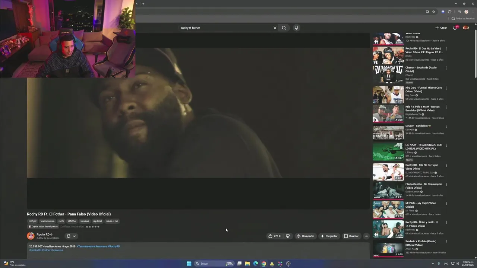Open options for Soldado Y Profeta video
The width and height of the screenshot is (477, 268).
[446, 242]
